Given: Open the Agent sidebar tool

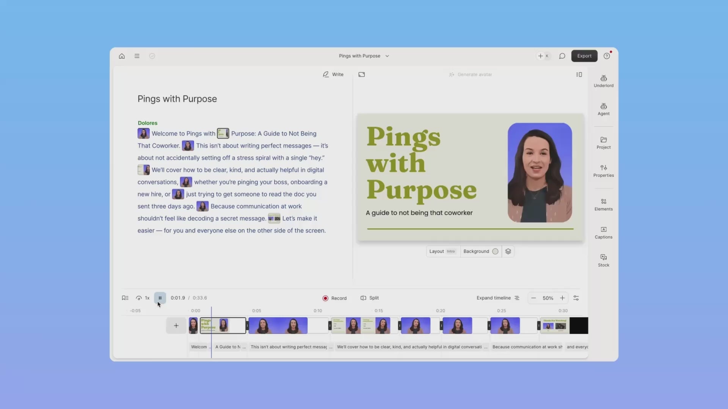Looking at the screenshot, I should tap(603, 109).
